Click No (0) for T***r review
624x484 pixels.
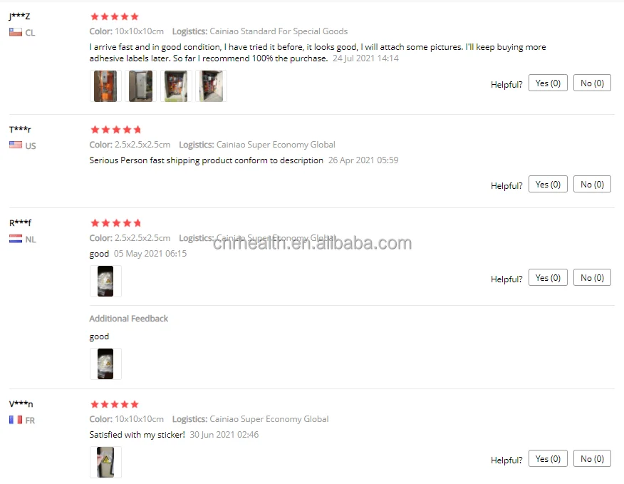592,184
